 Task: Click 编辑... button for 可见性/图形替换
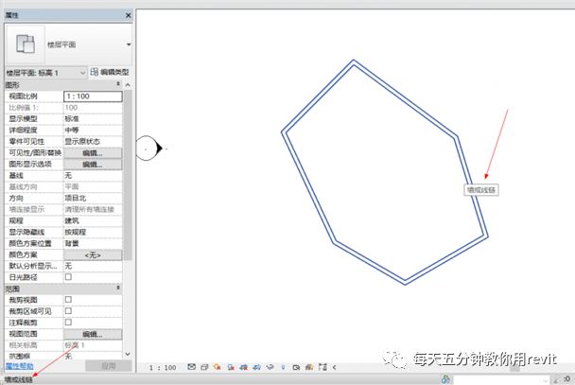(x=93, y=153)
